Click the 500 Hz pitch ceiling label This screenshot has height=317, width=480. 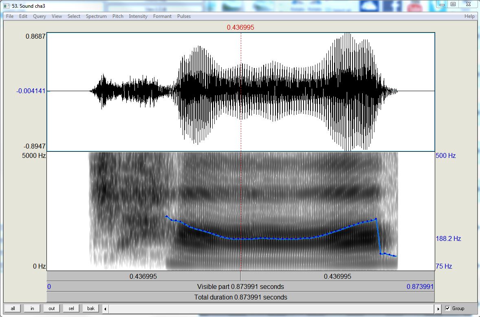click(445, 155)
